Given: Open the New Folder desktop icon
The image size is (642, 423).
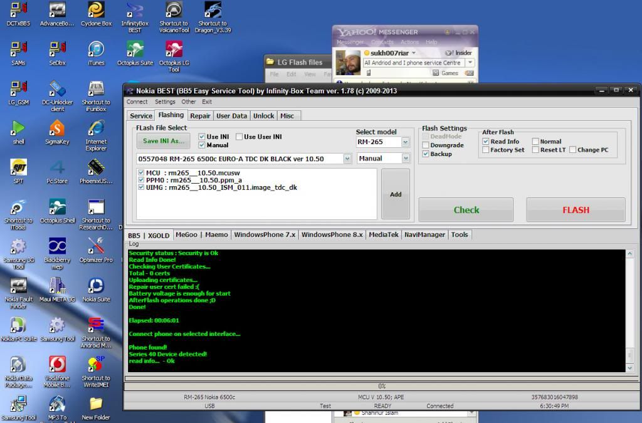Looking at the screenshot, I should pos(96,408).
